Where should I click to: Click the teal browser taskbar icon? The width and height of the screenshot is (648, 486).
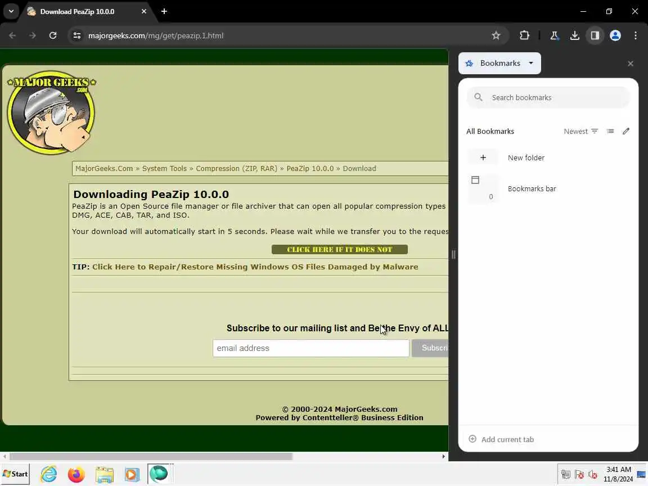pos(159,474)
